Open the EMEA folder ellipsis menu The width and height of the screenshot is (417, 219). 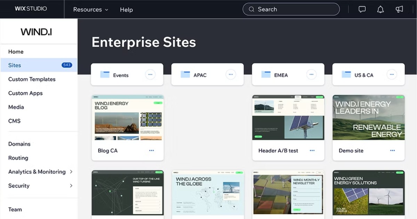tap(311, 74)
